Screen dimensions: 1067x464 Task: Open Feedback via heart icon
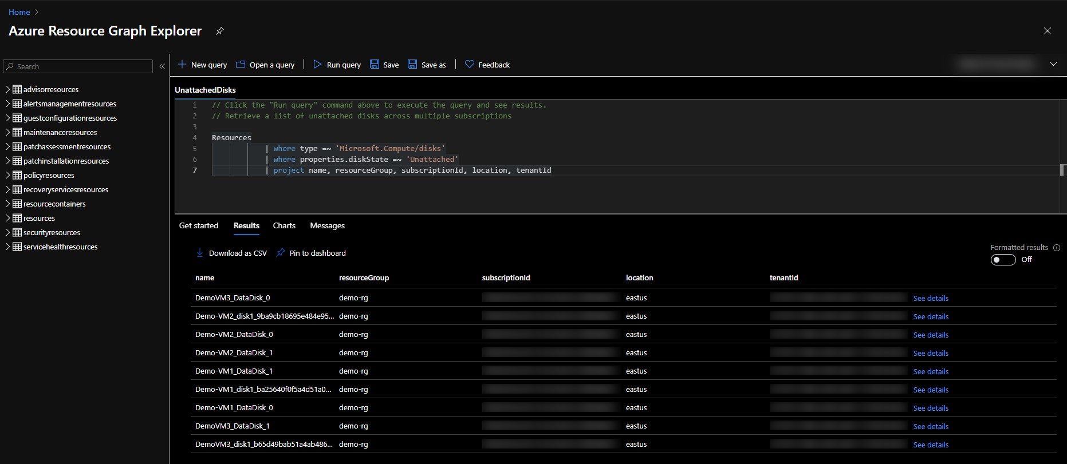[470, 65]
